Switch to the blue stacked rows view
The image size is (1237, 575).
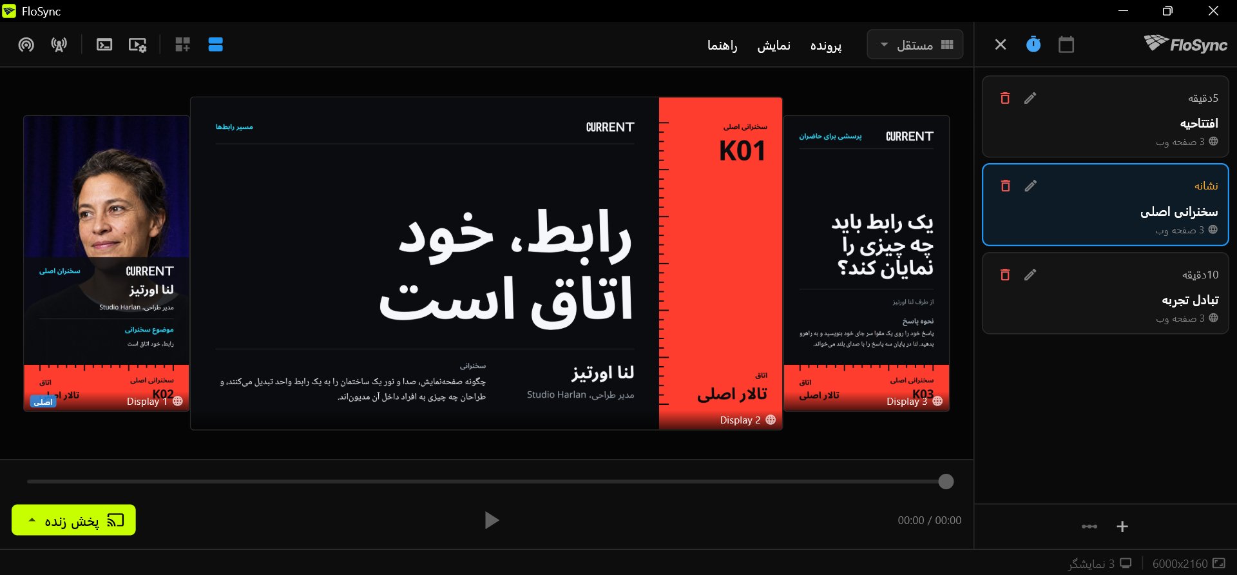point(216,44)
